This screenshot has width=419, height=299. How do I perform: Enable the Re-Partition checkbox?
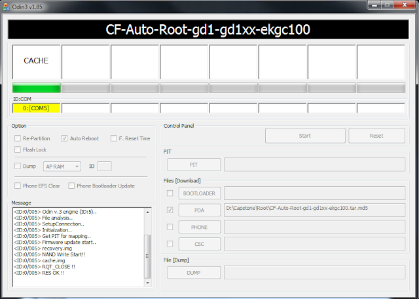click(x=18, y=138)
